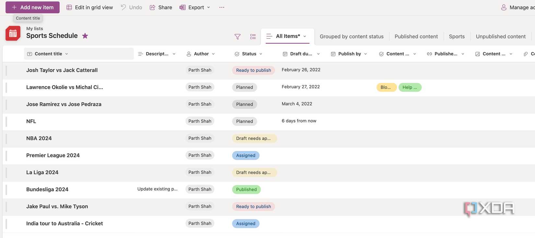Image resolution: width=535 pixels, height=238 pixels.
Task: Click Undo in the toolbar
Action: click(x=131, y=7)
